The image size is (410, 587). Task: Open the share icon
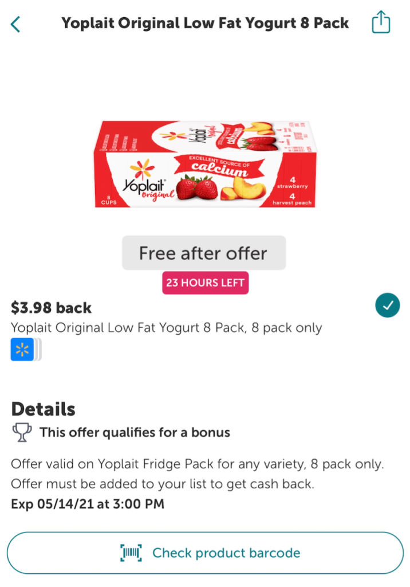point(381,22)
